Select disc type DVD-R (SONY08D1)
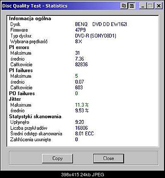 pos(96,36)
